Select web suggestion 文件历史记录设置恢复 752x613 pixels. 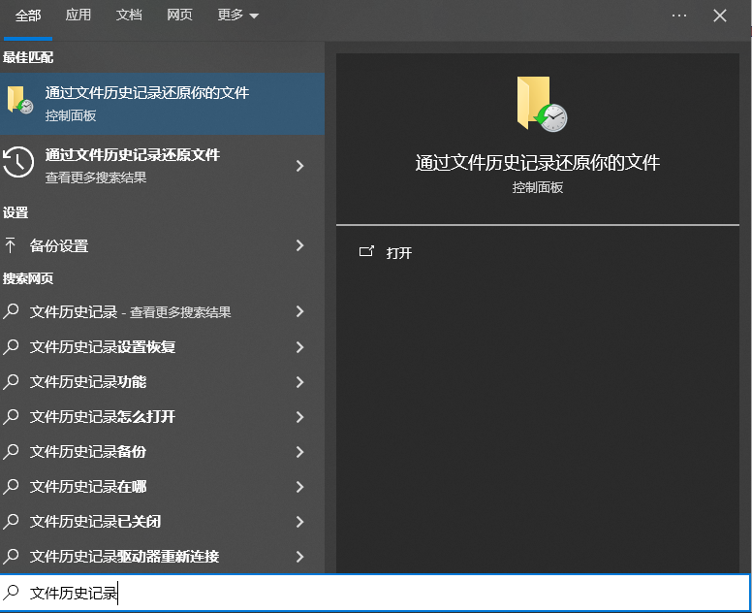[x=162, y=347]
